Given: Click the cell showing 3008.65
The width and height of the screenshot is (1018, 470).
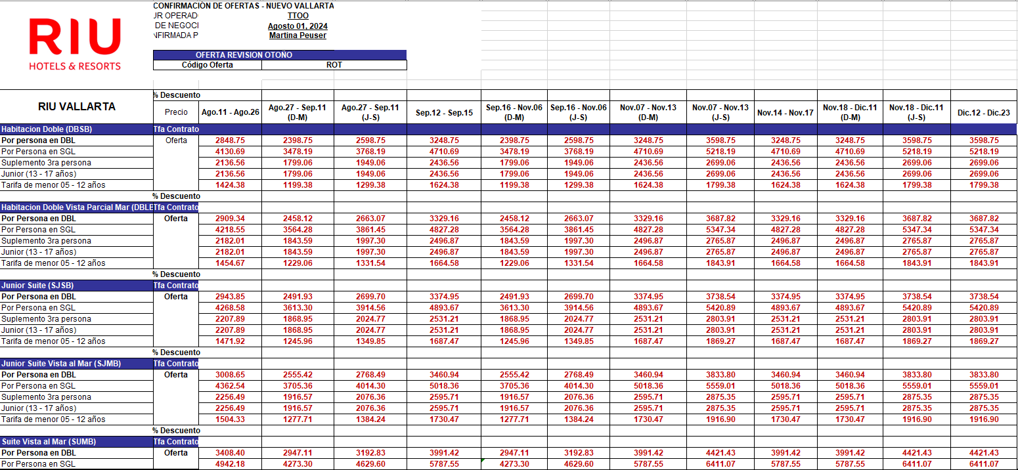Looking at the screenshot, I should tap(230, 375).
